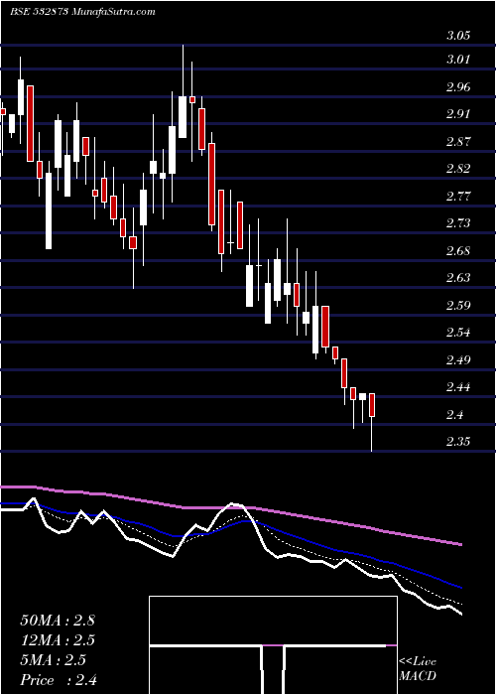Click the 3.01 price axis label
496x695 pixels.
pyautogui.click(x=458, y=60)
